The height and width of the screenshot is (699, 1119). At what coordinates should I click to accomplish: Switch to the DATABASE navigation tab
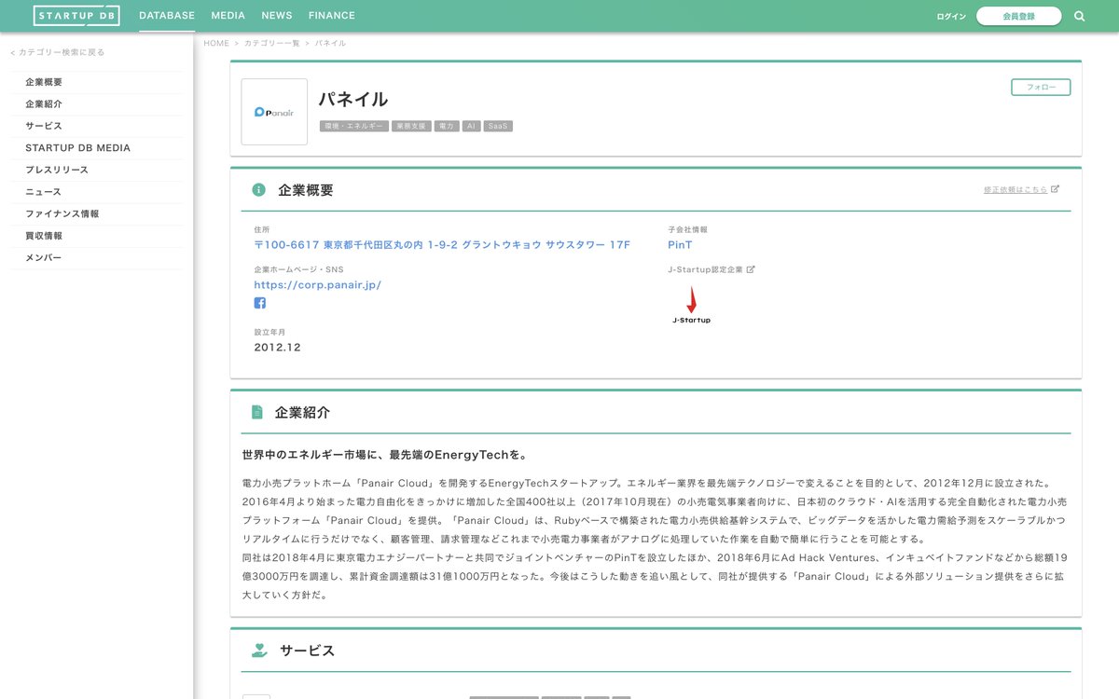tap(167, 15)
